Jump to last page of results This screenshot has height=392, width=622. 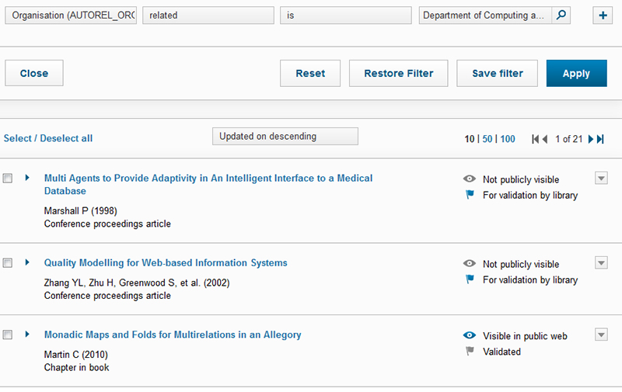pos(600,139)
